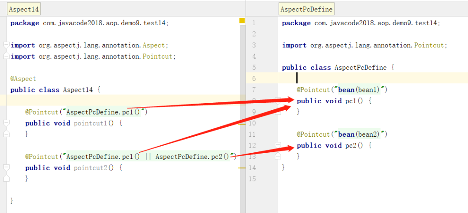
Task: Click the pc2() method name
Action: point(354,145)
